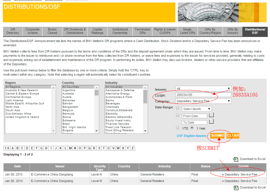
Task: Switch to the DRs By Industry tab
Action: click(x=233, y=31)
